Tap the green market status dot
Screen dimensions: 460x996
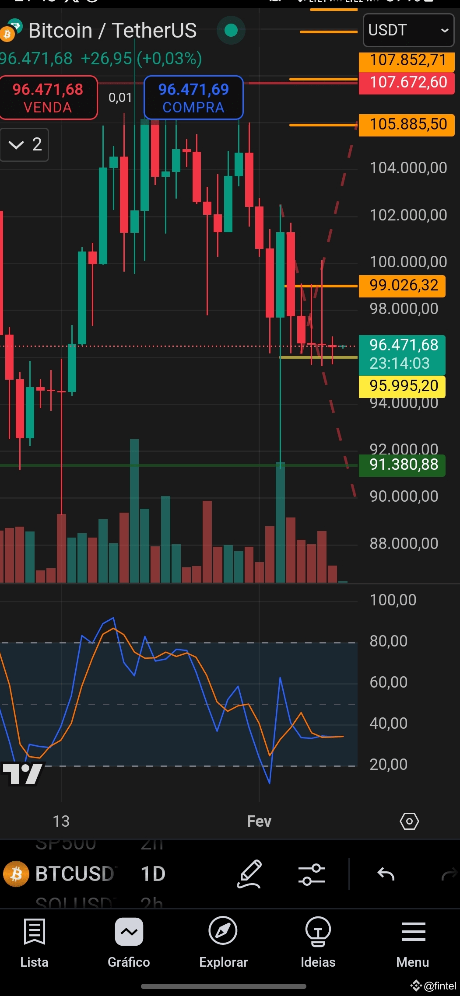[x=231, y=30]
